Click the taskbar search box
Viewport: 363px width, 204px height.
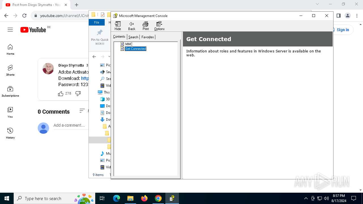pos(54,198)
